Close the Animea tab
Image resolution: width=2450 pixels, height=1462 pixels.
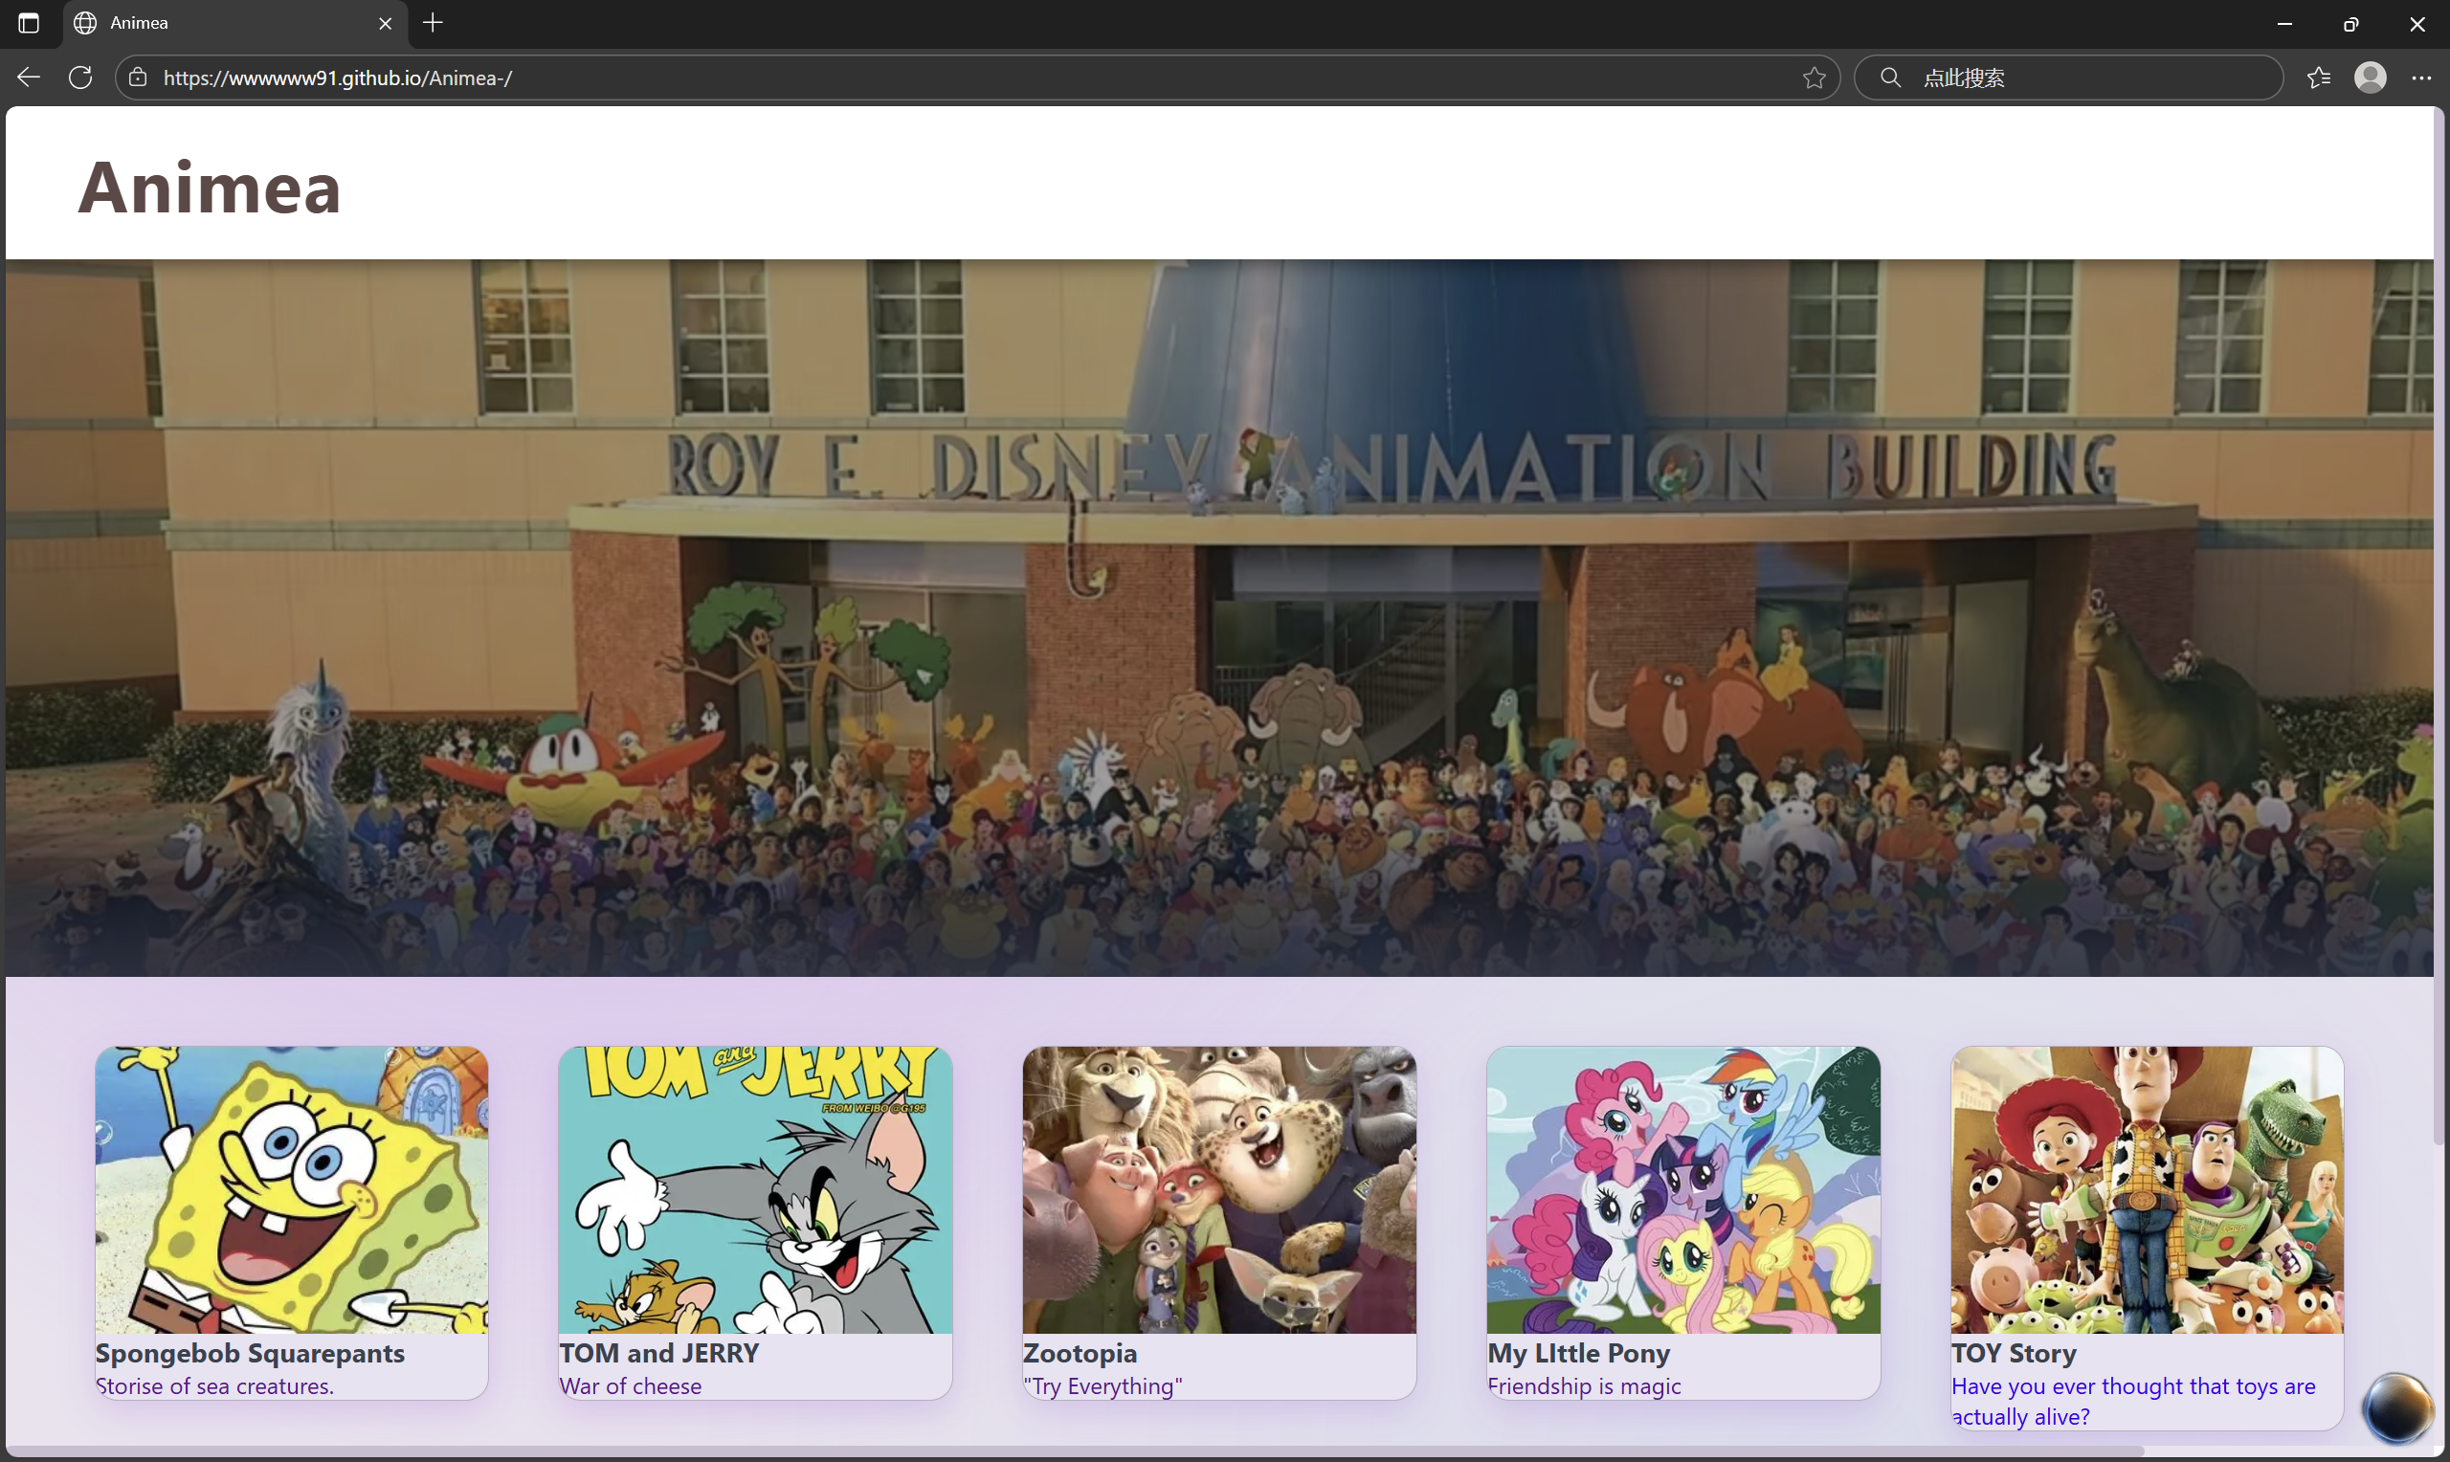coord(384,23)
